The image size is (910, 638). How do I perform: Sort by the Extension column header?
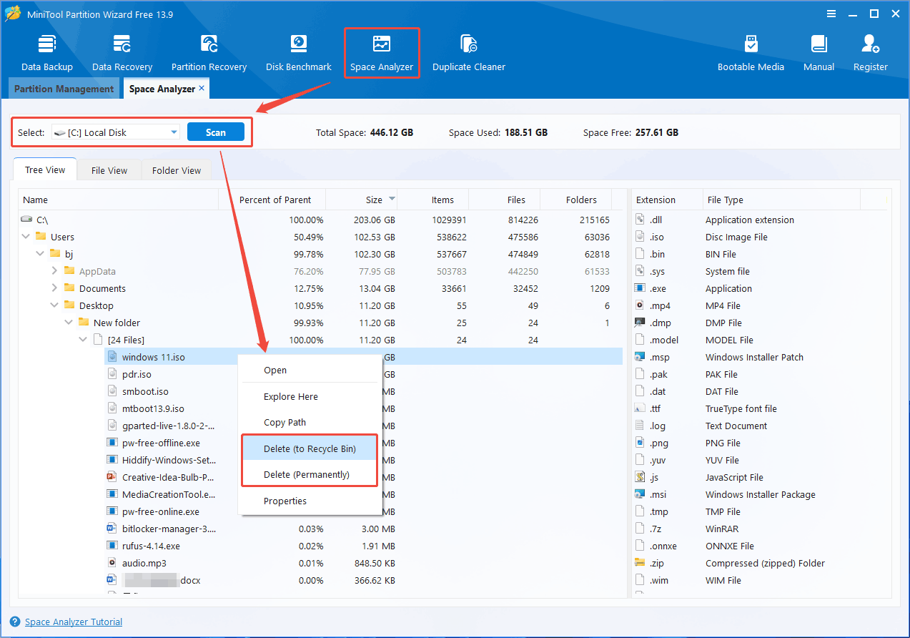[x=666, y=200]
